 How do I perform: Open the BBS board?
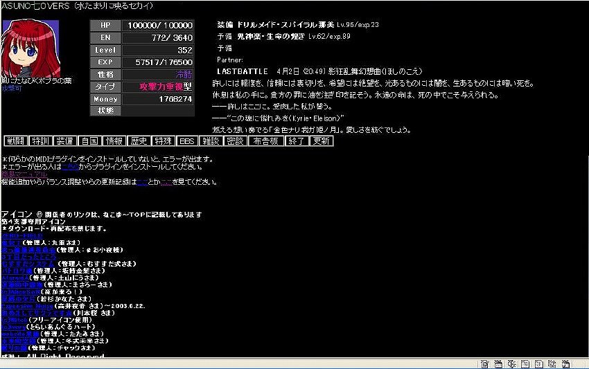(x=188, y=141)
